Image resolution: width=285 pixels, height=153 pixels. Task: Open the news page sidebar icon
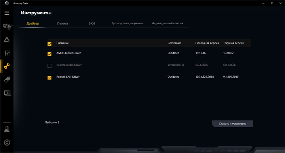click(8, 93)
